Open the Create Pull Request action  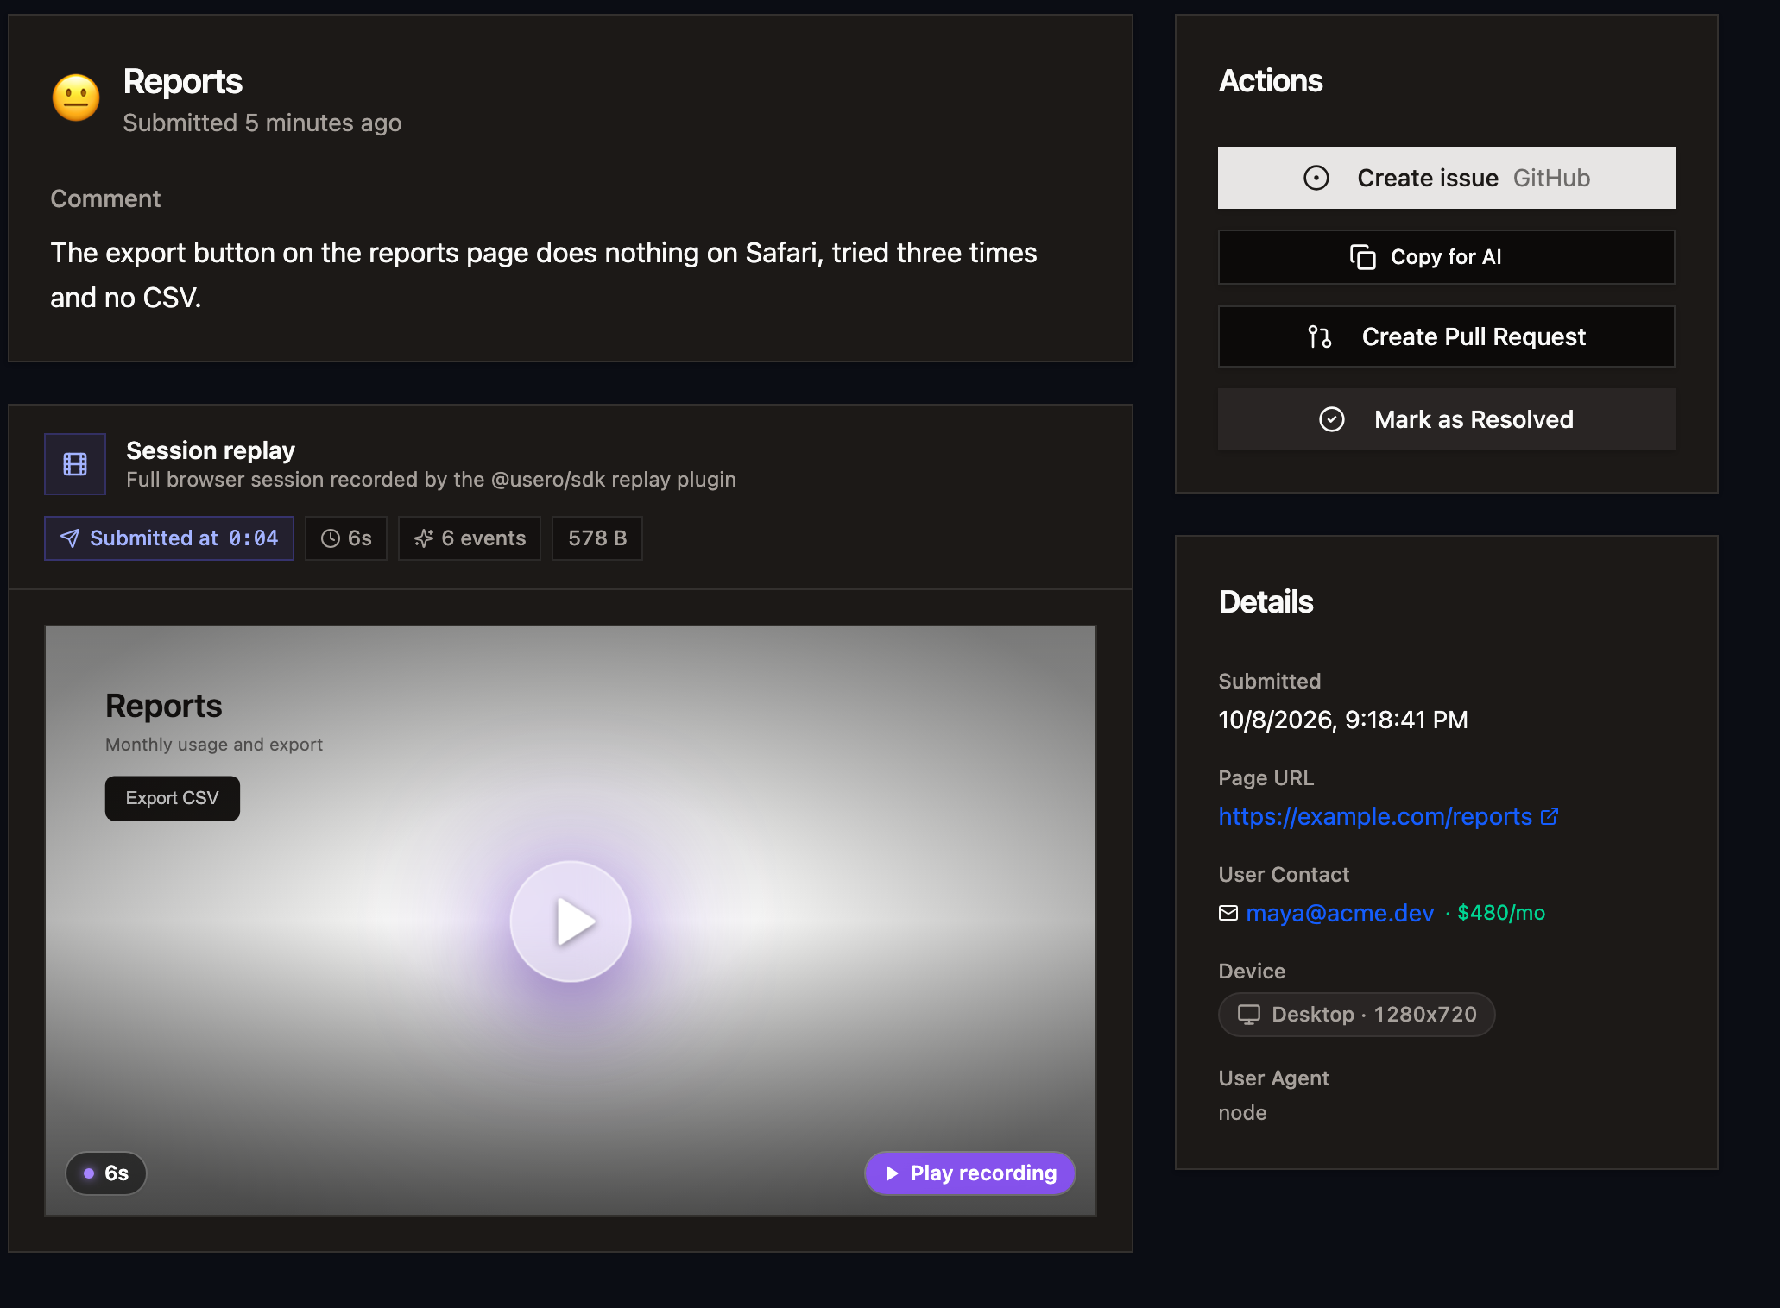1446,336
